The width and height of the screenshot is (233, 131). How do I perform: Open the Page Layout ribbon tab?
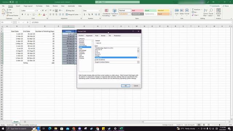[x=28, y=6]
